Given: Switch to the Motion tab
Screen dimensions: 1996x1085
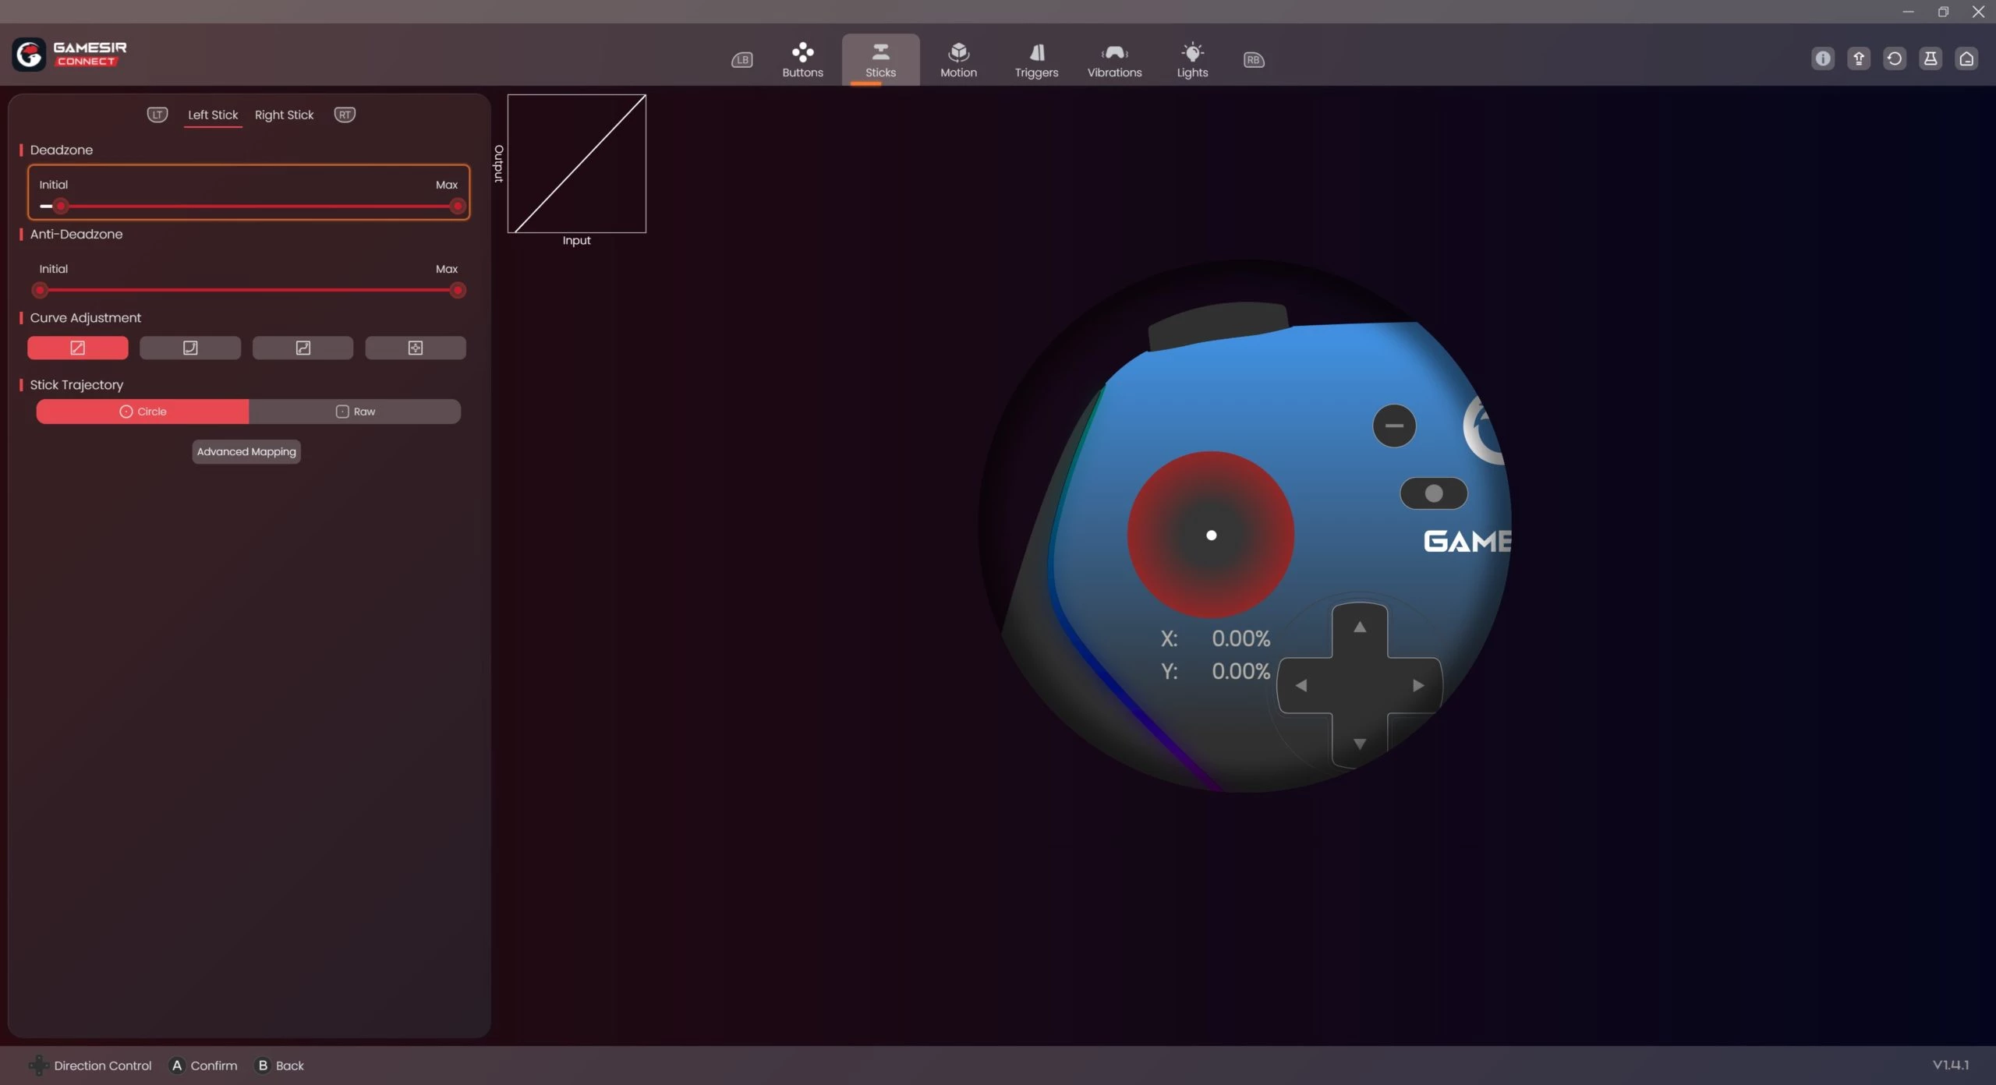Looking at the screenshot, I should pos(958,59).
